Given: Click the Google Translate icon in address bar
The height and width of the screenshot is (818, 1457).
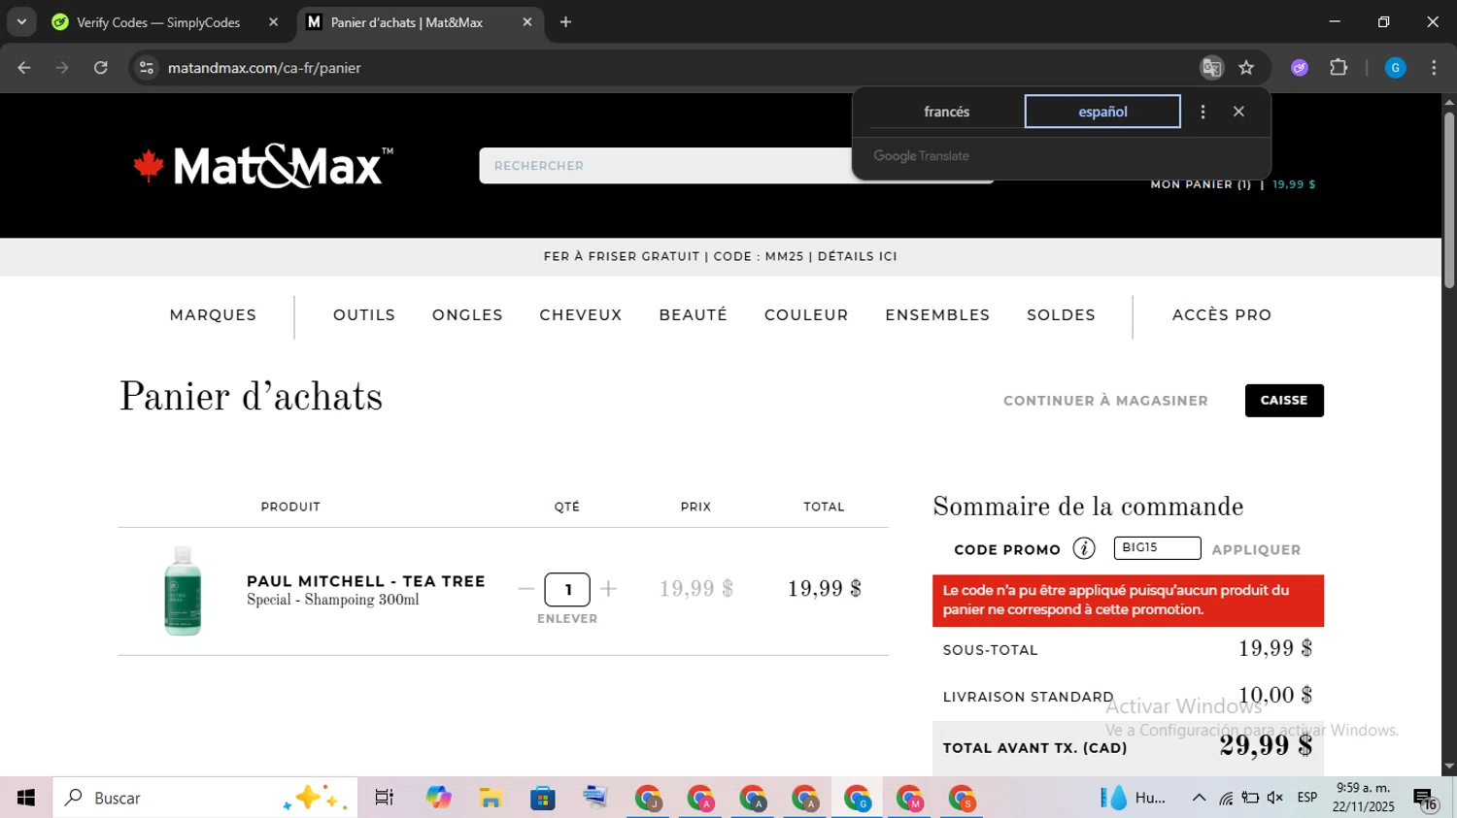Looking at the screenshot, I should click(1211, 68).
